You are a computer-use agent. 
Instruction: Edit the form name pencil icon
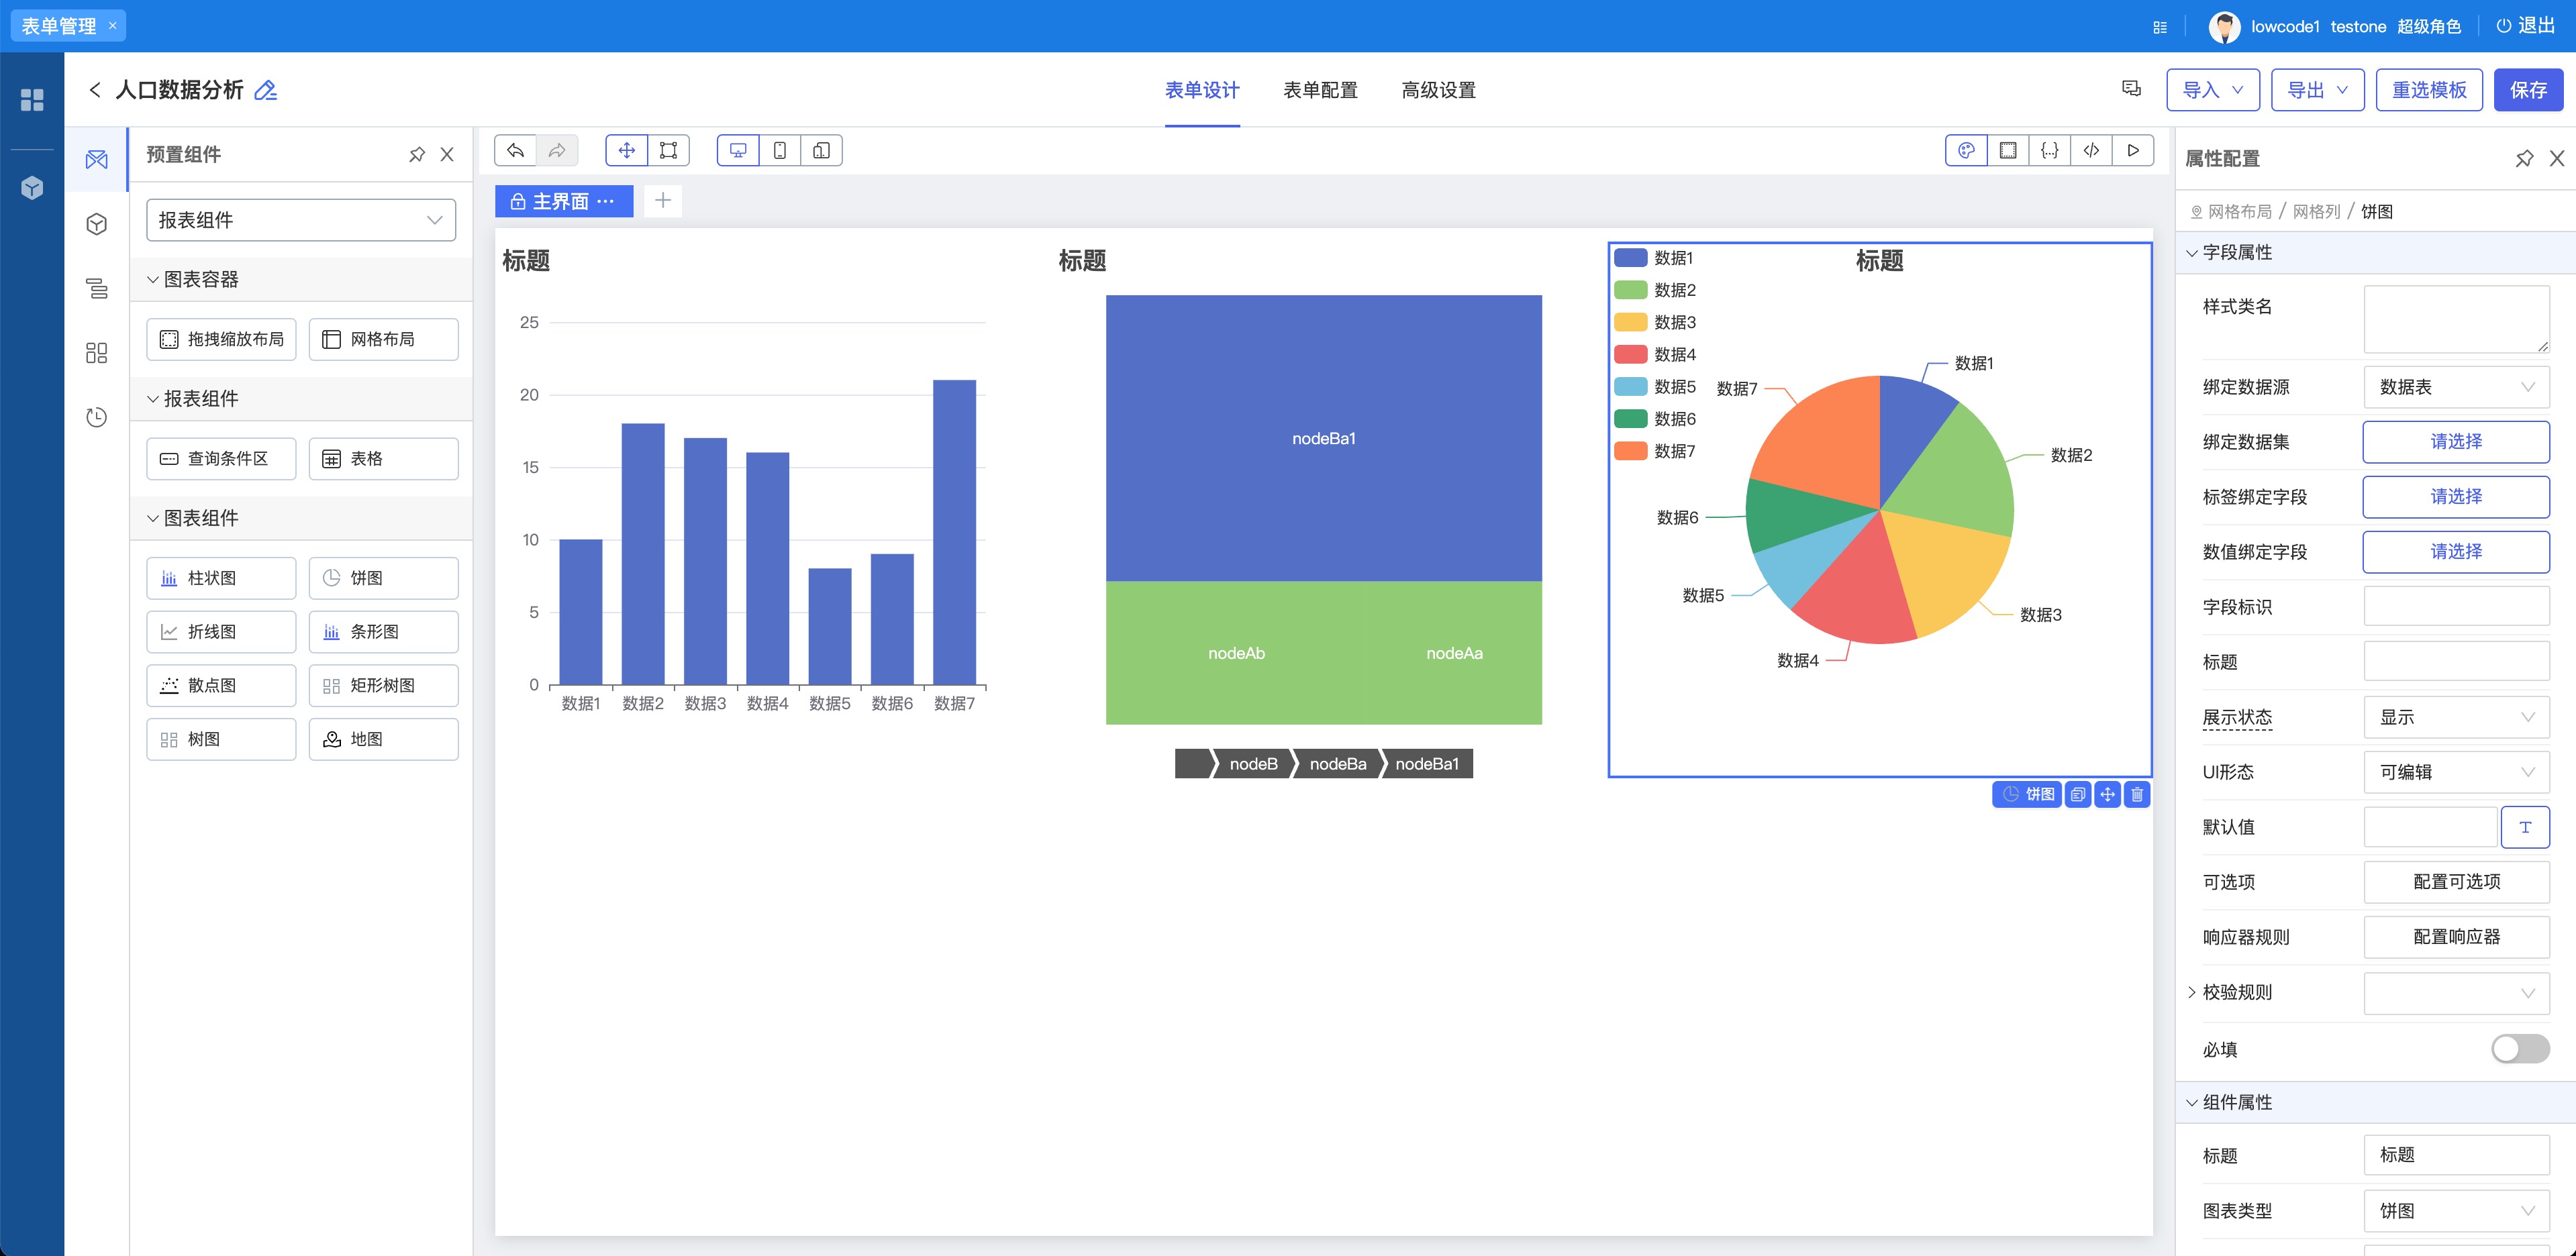265,90
